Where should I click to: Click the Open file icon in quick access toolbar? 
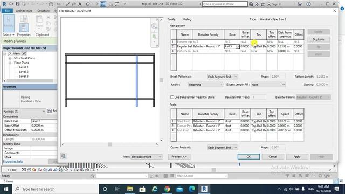tap(11, 4)
